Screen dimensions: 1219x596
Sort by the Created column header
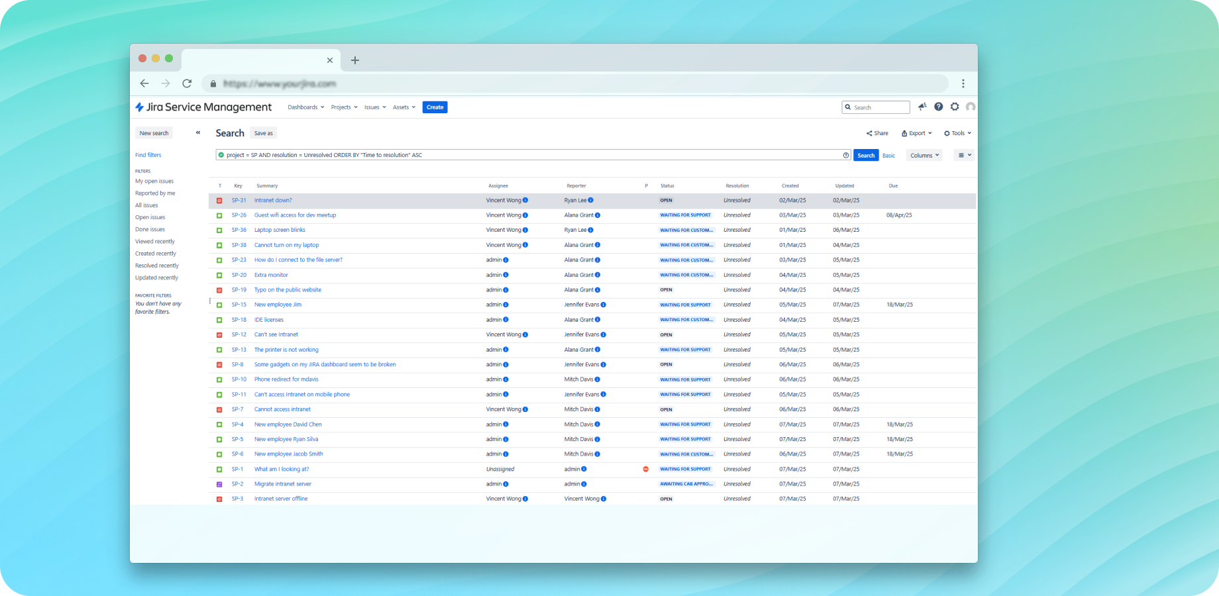(790, 186)
